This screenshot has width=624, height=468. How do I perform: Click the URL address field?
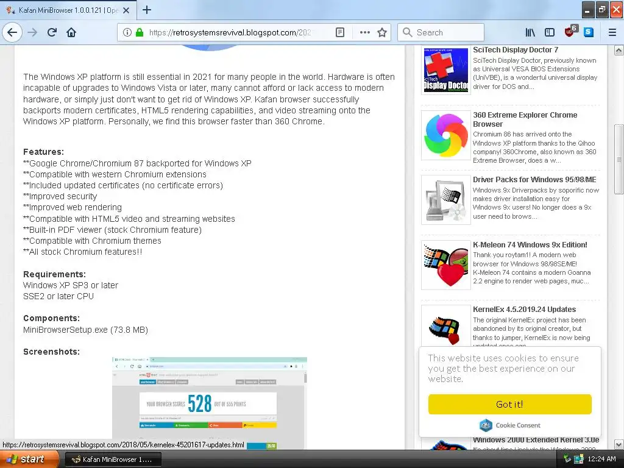[231, 32]
